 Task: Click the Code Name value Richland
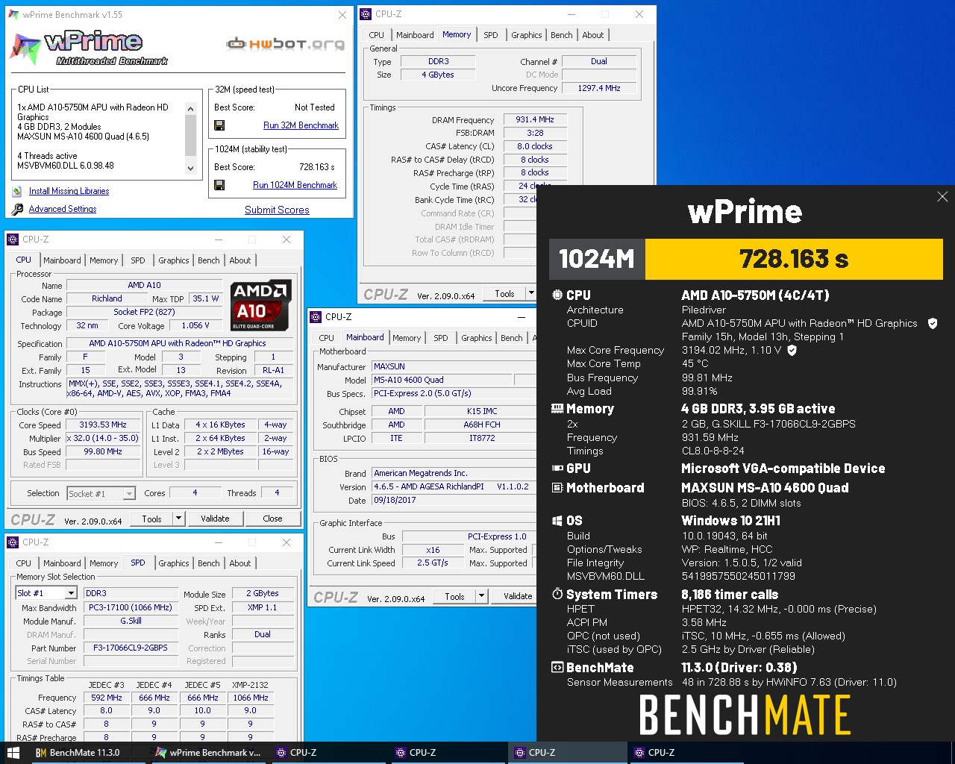pos(107,298)
